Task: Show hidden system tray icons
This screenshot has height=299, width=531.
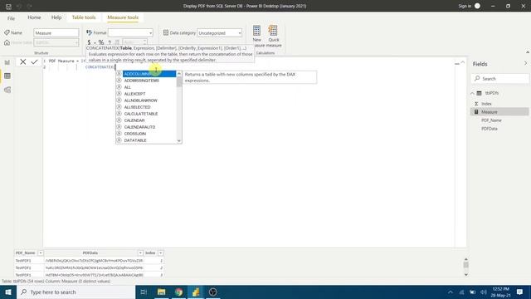Action: pyautogui.click(x=451, y=292)
